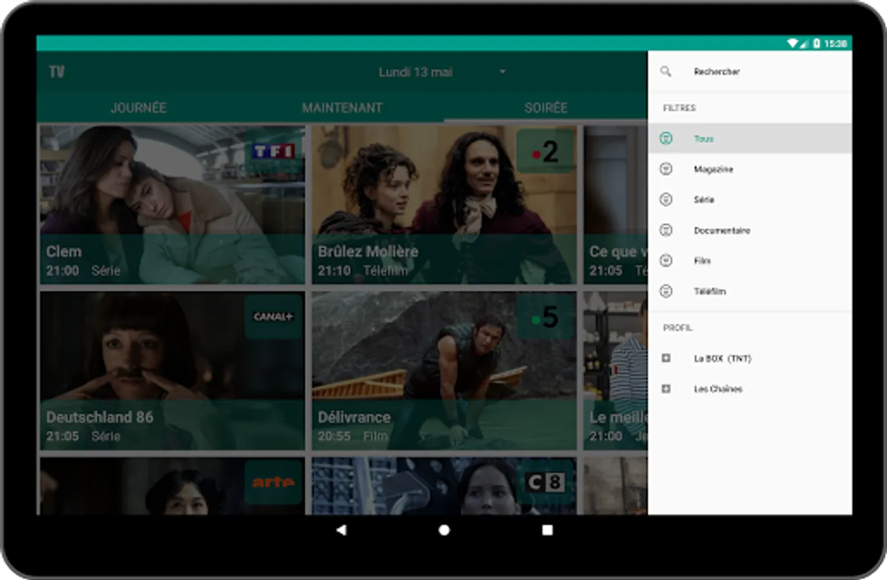This screenshot has height=580, width=887.
Task: Tap the battery status icon
Action: [x=816, y=43]
